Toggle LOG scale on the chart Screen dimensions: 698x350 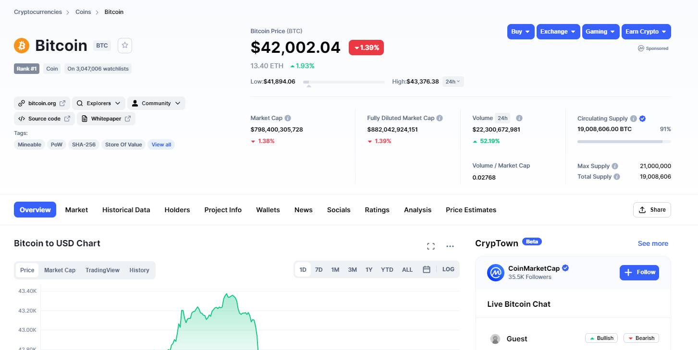(x=448, y=270)
